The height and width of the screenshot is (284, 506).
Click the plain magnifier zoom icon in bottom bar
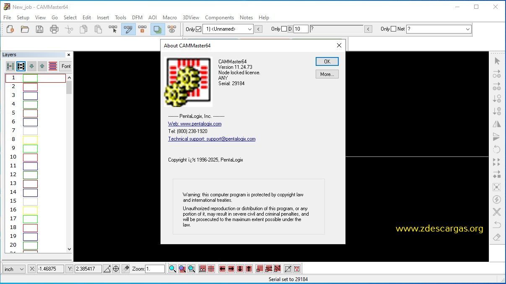point(173,269)
